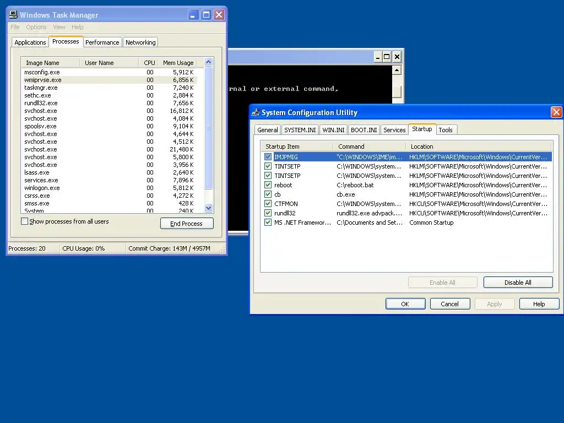Uncheck the CTFMON startup item checkbox
This screenshot has width=564, height=423.
268,204
